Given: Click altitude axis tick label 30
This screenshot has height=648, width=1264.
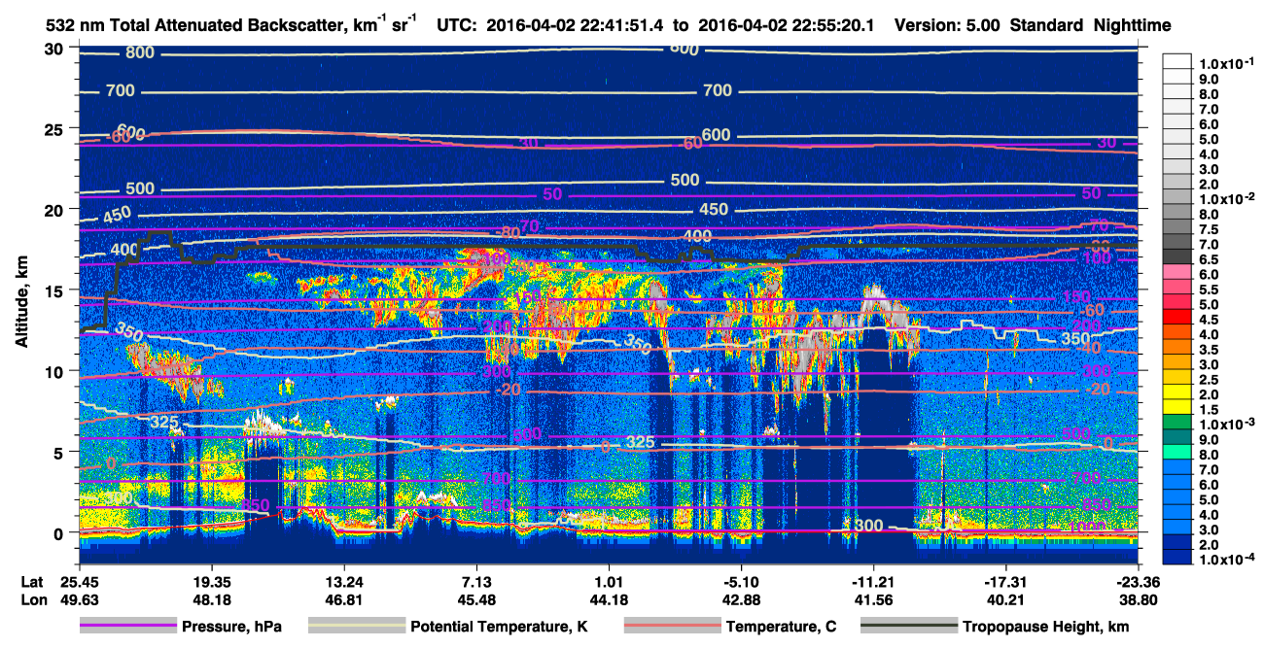Looking at the screenshot, I should click(55, 49).
